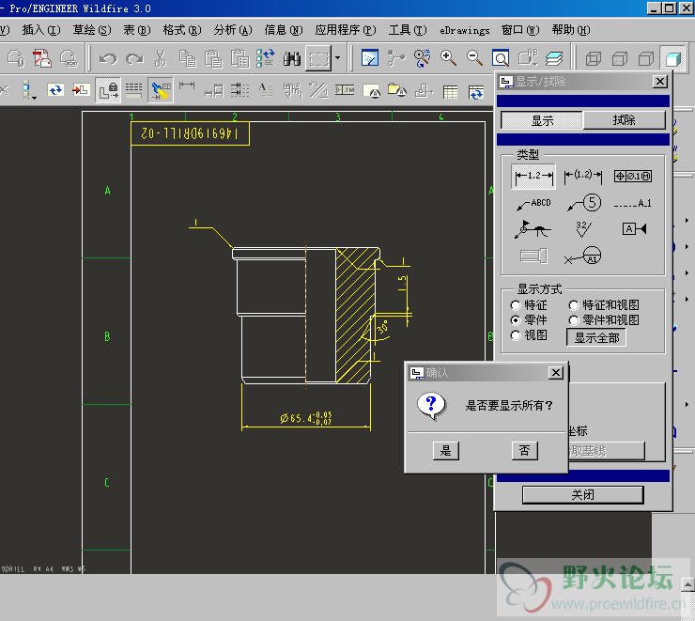Viewport: 695px width, 621px height.
Task: Click the Cut scissors icon
Action: tap(161, 58)
